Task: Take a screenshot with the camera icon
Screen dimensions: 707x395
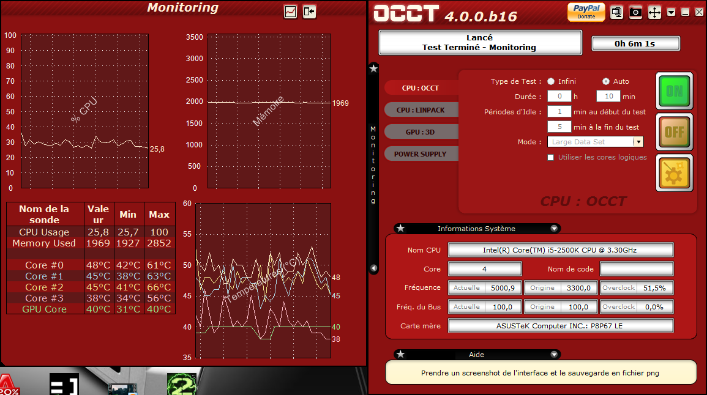Action: pyautogui.click(x=635, y=12)
